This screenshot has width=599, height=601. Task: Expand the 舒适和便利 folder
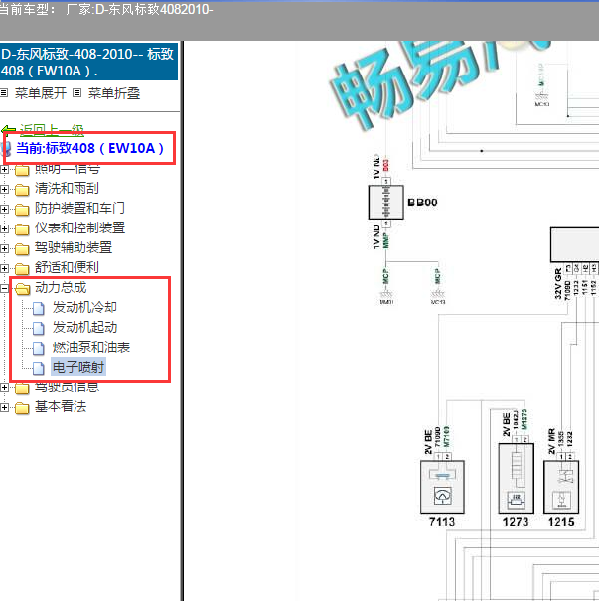pos(5,268)
